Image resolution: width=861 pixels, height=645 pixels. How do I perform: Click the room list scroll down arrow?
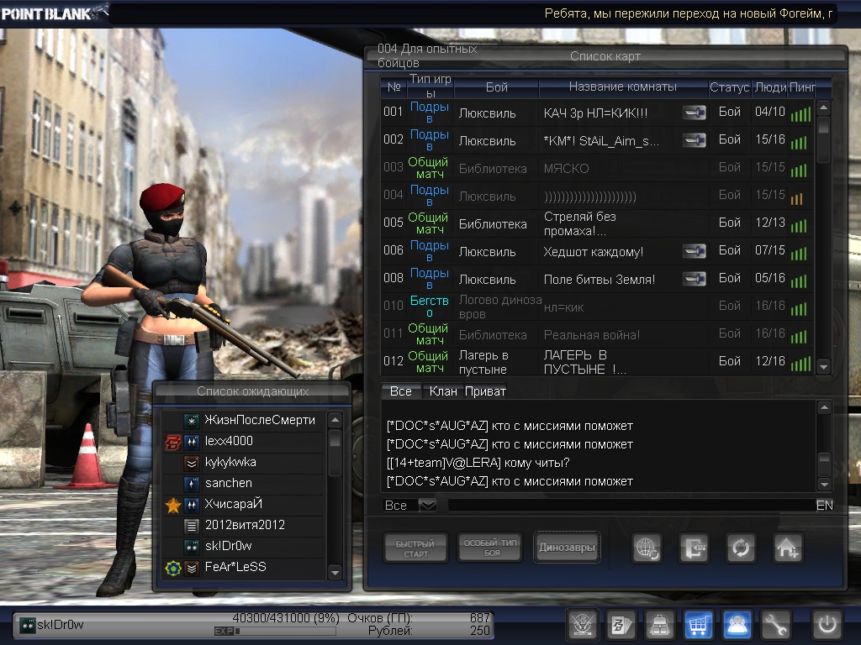[823, 366]
